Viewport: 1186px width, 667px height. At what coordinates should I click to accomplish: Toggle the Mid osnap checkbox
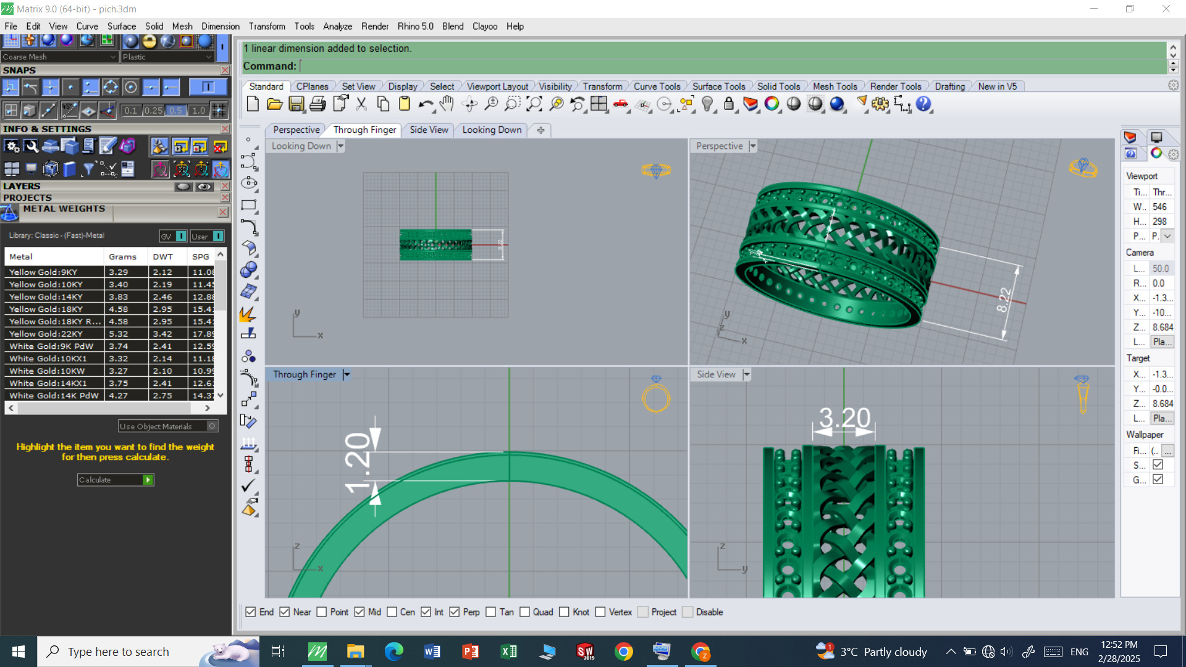tap(360, 612)
